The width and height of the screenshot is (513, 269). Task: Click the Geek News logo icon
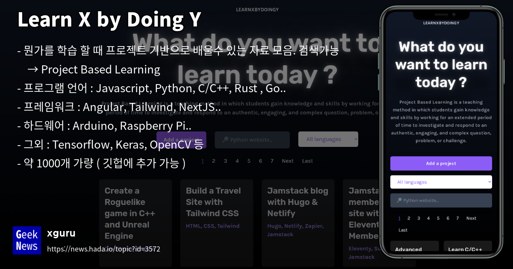27,240
